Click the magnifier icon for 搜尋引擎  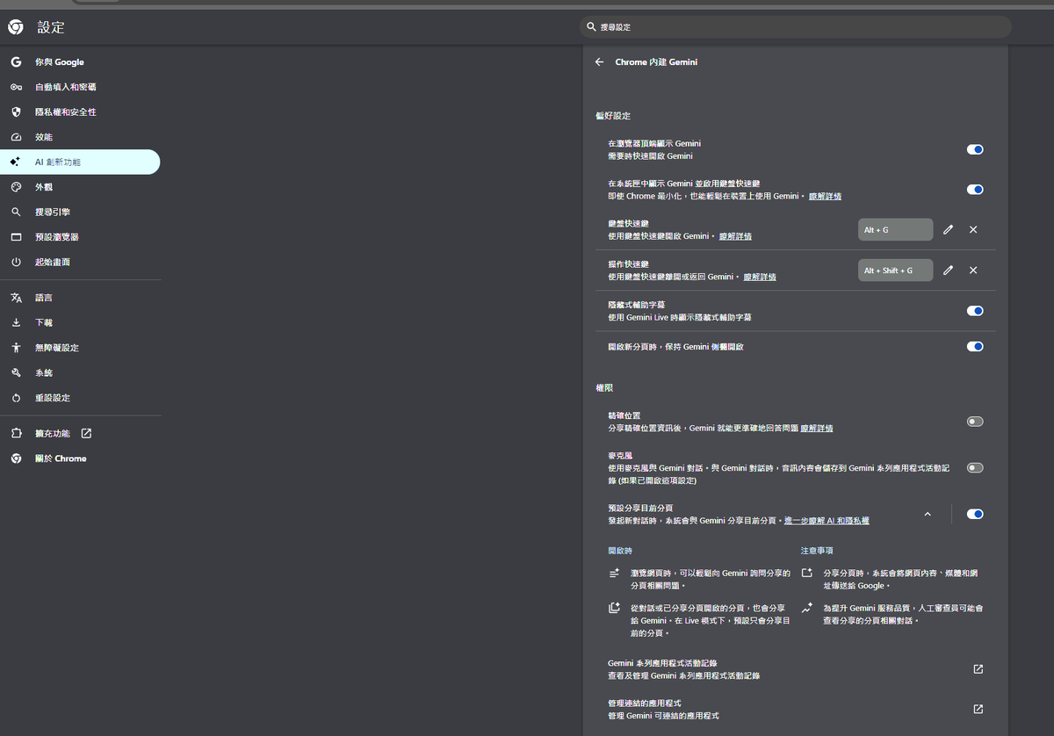pyautogui.click(x=16, y=213)
